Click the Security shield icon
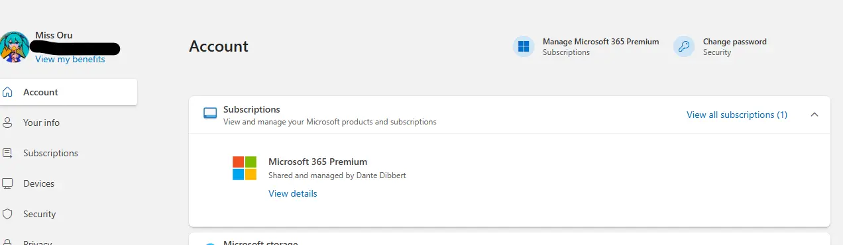 [7, 214]
